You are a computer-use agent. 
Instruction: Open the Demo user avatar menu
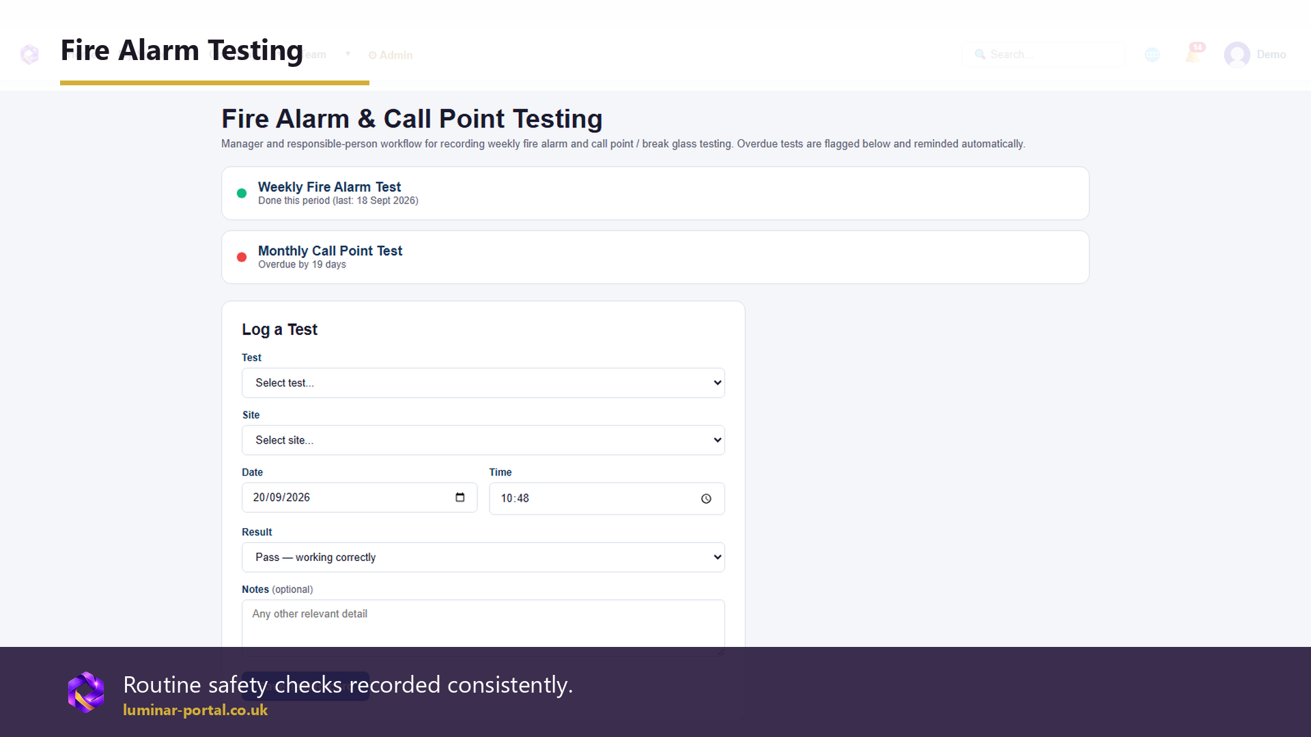(x=1255, y=55)
